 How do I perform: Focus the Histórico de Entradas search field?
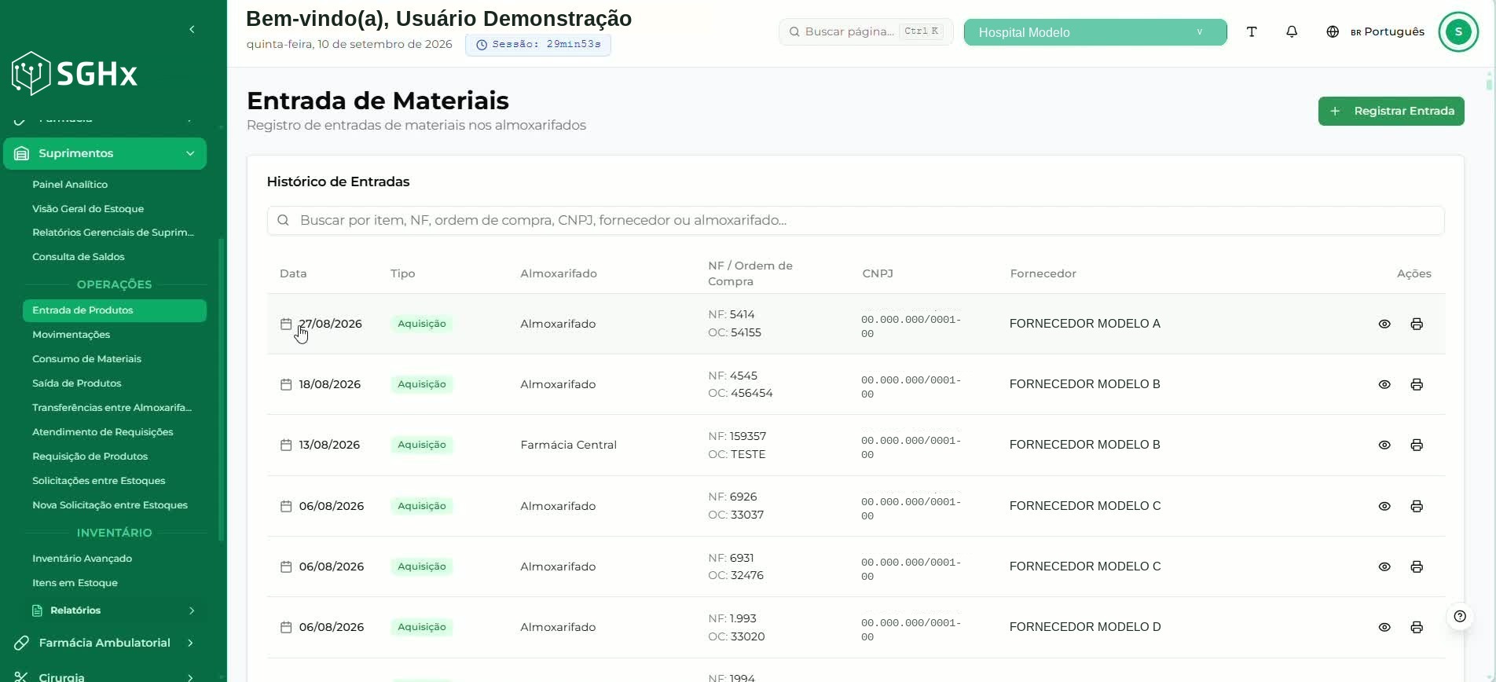[856, 221]
